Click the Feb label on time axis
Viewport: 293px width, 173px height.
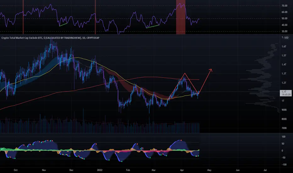128,170
